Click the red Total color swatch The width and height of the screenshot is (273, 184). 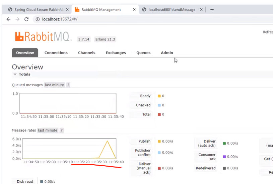pos(159,114)
